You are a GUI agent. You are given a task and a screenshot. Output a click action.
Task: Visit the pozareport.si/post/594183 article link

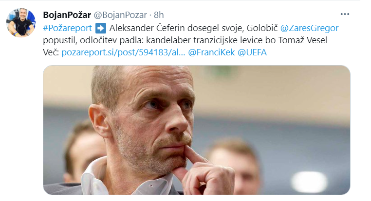[123, 52]
